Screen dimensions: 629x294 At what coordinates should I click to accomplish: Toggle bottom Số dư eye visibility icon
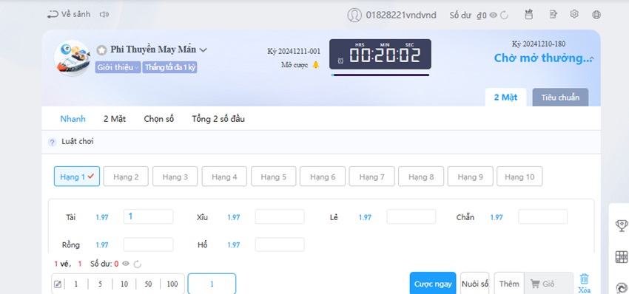126,264
